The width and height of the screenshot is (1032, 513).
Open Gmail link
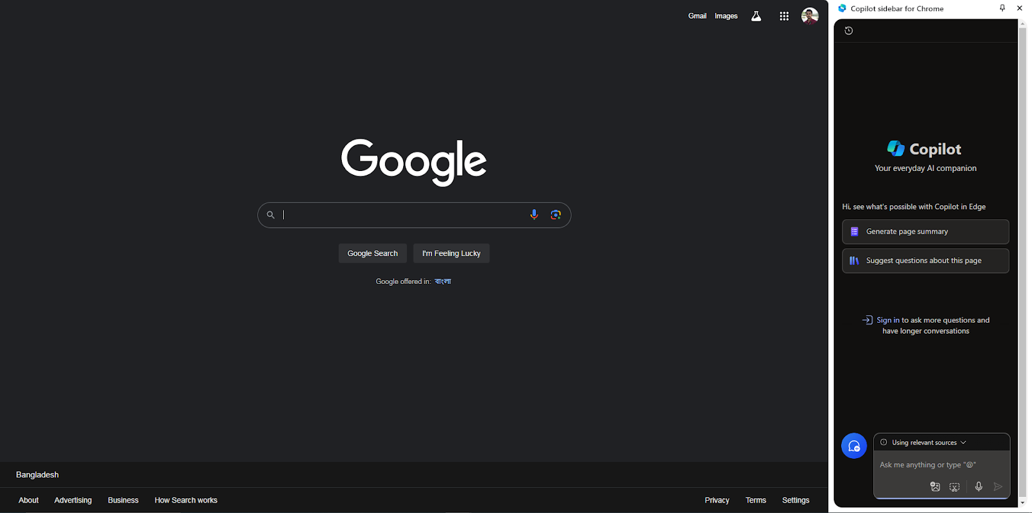pyautogui.click(x=697, y=16)
